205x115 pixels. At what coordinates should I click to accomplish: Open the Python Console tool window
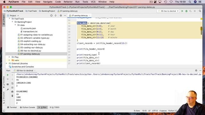click(28, 107)
